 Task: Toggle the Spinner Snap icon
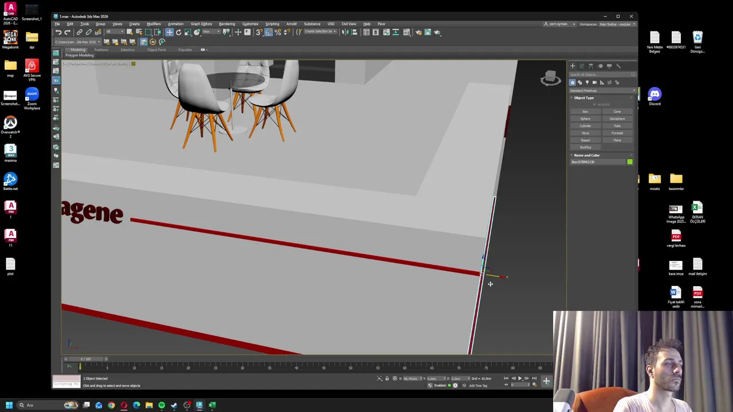pyautogui.click(x=287, y=32)
